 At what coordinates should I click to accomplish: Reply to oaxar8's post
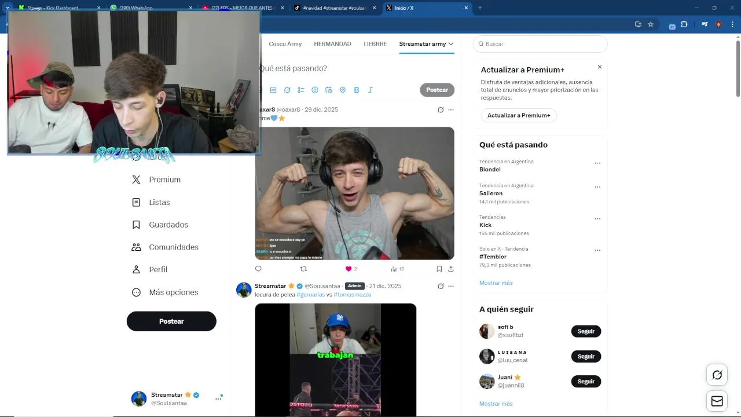click(x=258, y=269)
